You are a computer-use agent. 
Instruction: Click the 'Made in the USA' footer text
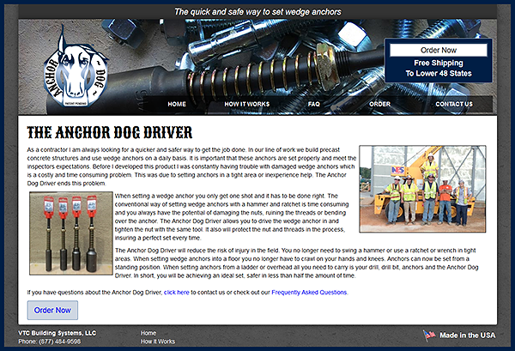click(x=468, y=336)
